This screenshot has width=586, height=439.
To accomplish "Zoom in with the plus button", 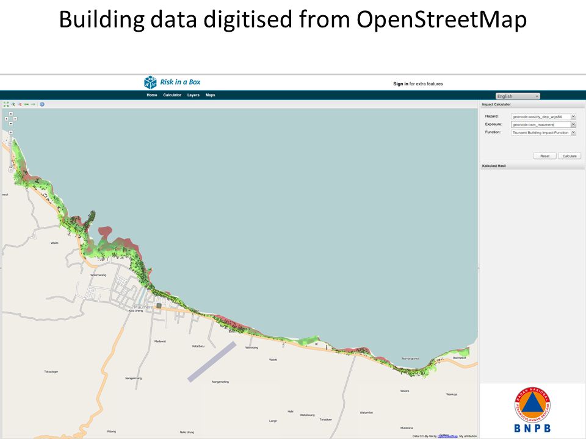I will coord(11,132).
